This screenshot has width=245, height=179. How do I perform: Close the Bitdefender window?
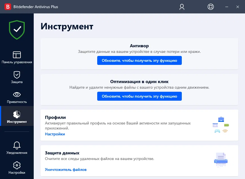(x=238, y=7)
